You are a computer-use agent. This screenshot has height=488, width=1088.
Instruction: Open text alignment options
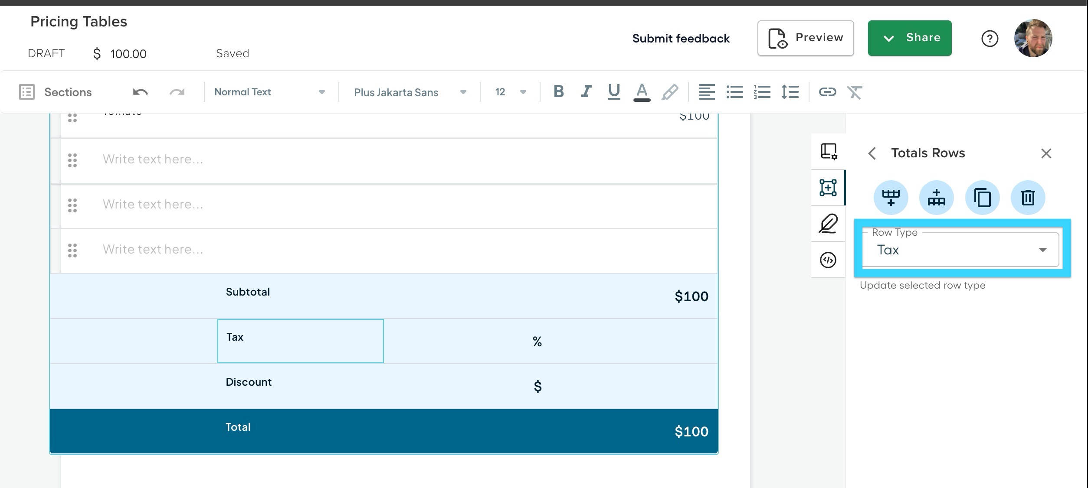tap(707, 92)
